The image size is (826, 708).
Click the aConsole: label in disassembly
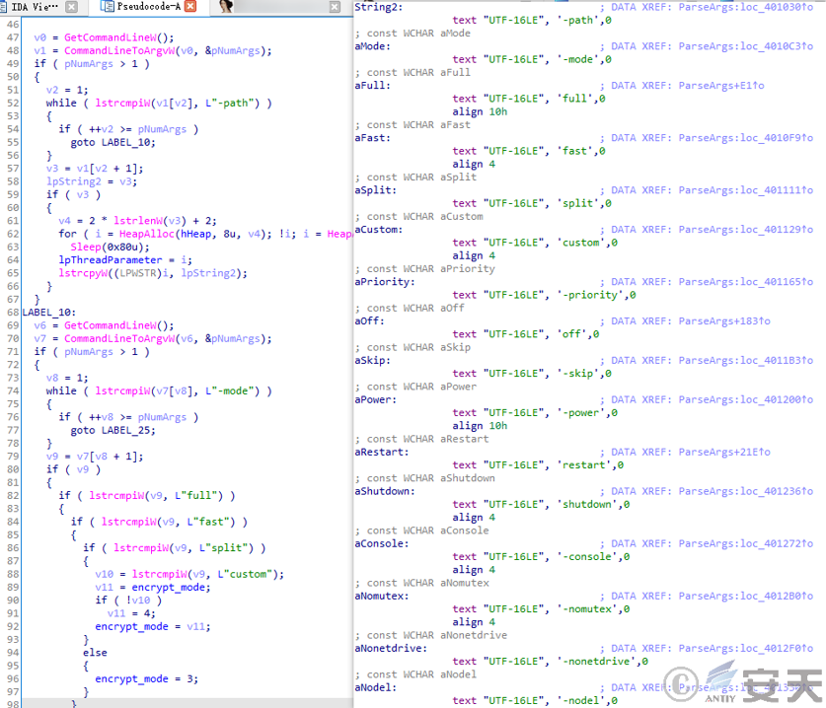pos(382,543)
